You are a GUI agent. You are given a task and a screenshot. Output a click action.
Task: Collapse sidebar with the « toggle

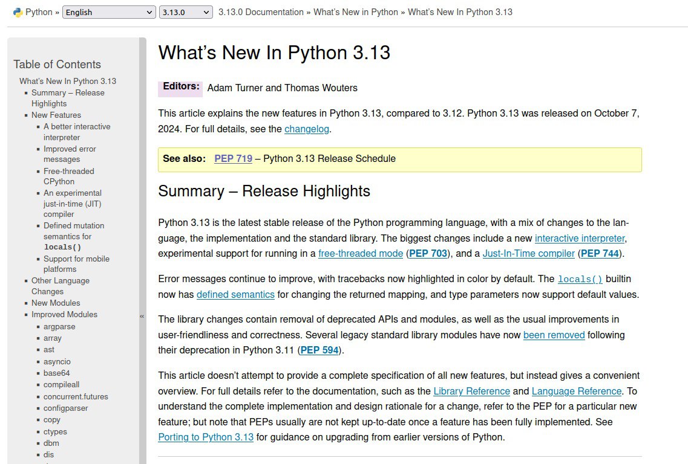coord(142,316)
